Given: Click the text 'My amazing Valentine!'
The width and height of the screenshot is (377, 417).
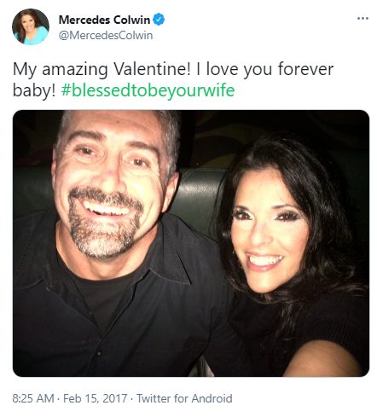Looking at the screenshot, I should pos(101,70).
